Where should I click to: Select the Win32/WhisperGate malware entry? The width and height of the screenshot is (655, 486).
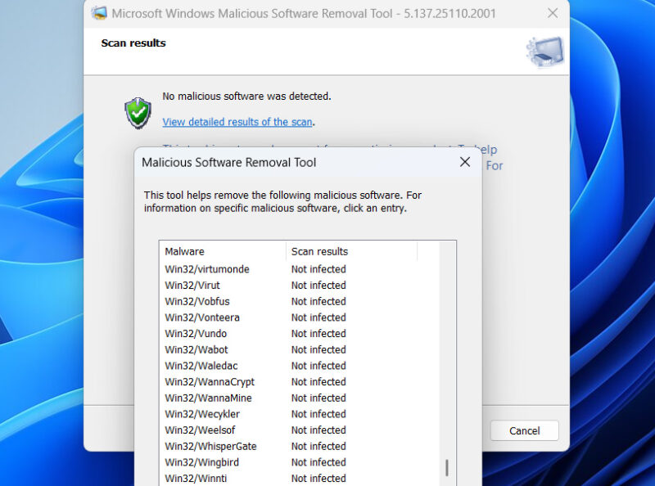point(210,447)
